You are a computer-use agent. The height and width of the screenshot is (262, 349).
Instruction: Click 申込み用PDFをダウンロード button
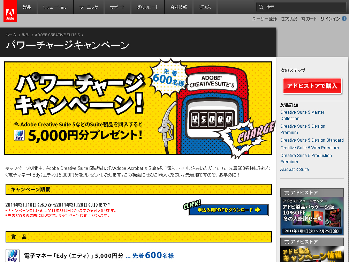click(x=229, y=210)
